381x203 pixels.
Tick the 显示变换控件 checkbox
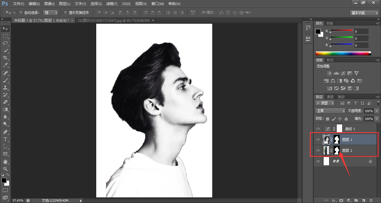(x=66, y=13)
